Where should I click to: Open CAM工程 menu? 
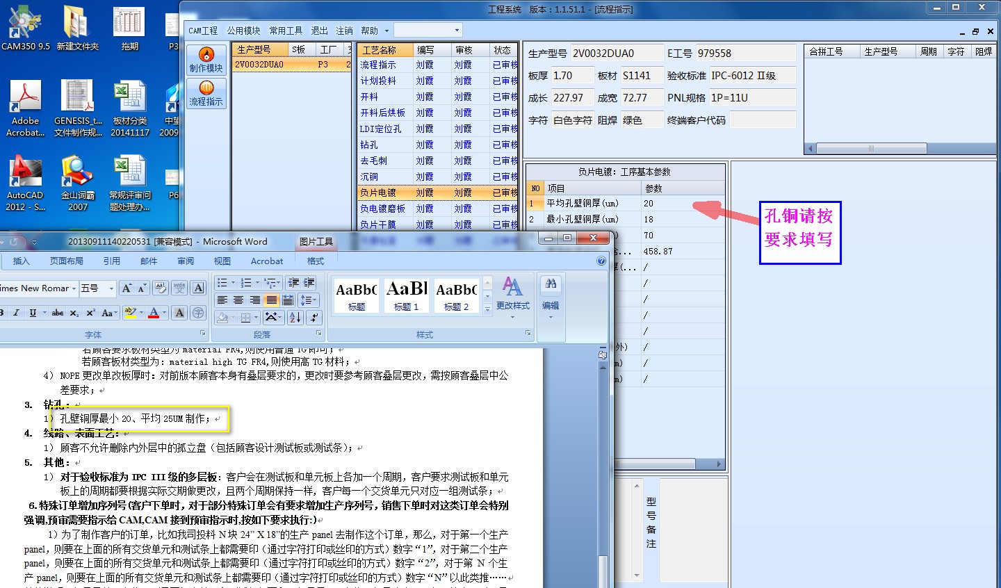203,31
